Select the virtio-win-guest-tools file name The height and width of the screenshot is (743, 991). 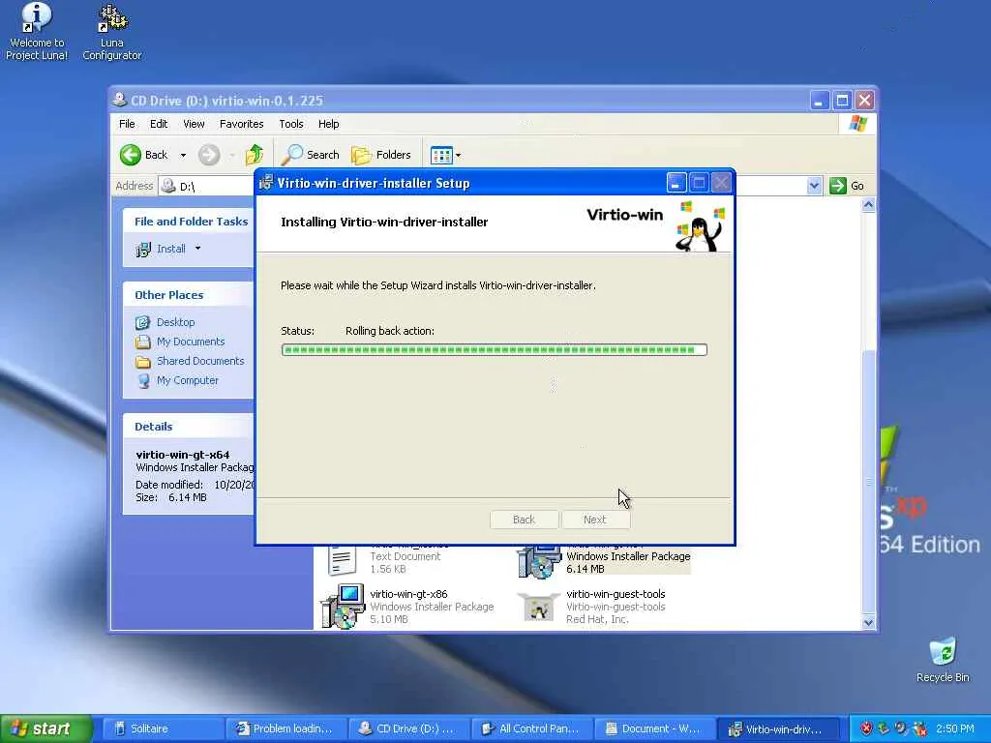coord(616,594)
